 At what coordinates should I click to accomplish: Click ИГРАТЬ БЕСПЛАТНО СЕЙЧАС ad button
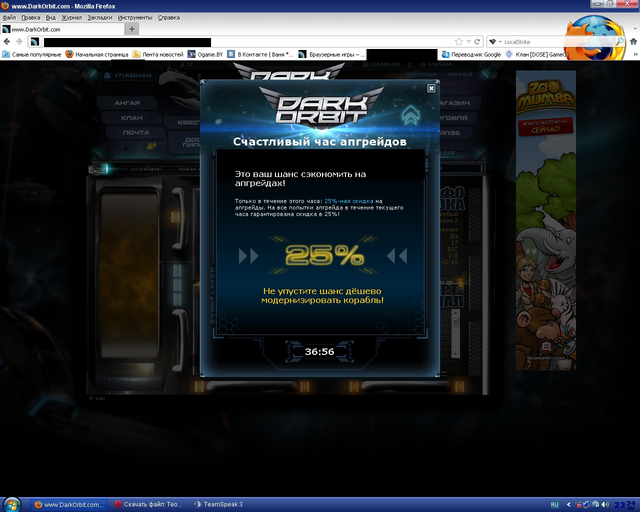tap(545, 126)
